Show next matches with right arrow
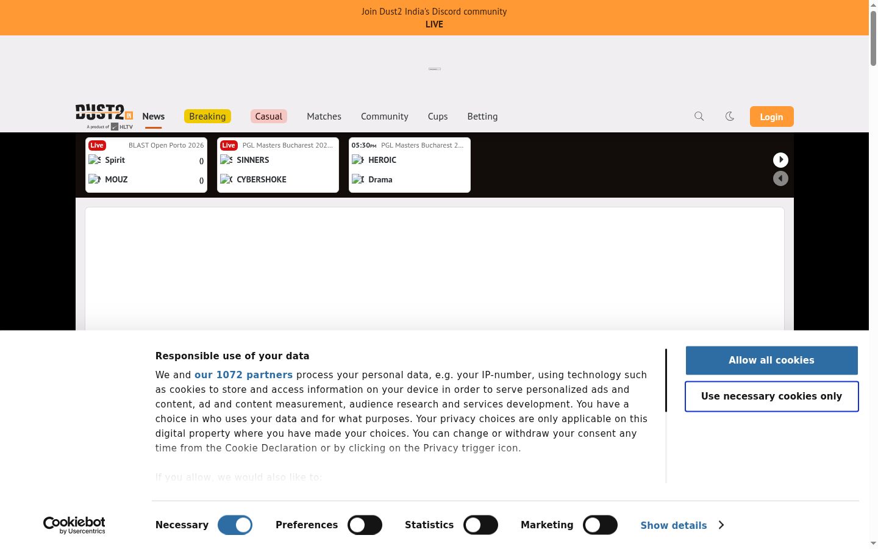Screen dimensions: 878x549 pyautogui.click(x=780, y=160)
